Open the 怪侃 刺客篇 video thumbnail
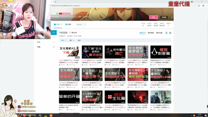The image size is (208, 117). point(161,52)
